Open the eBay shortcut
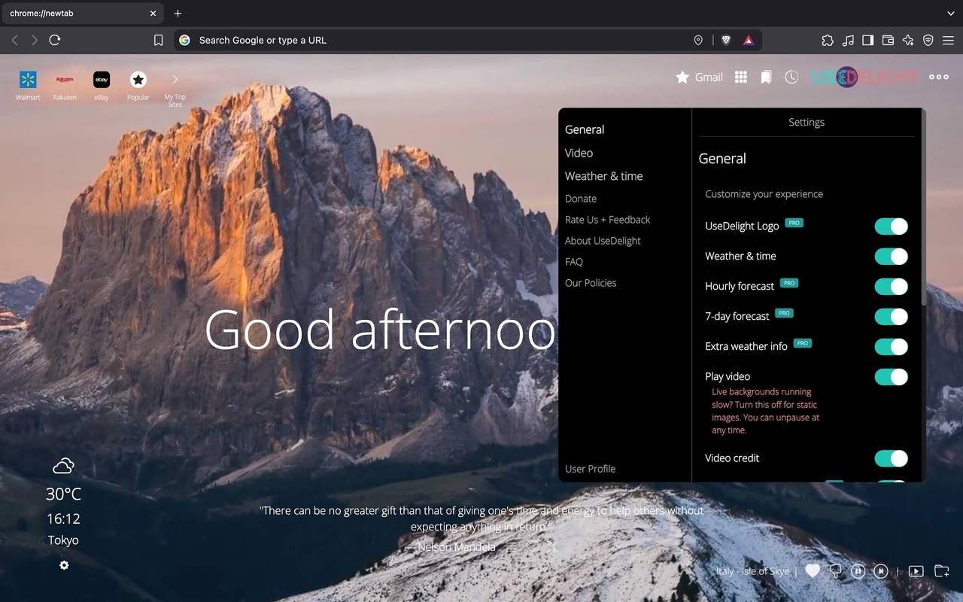This screenshot has width=963, height=602. pyautogui.click(x=102, y=86)
